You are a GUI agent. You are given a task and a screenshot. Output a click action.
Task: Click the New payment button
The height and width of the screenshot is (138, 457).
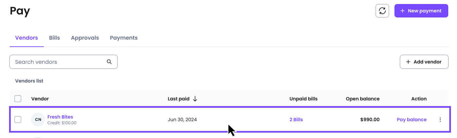pyautogui.click(x=421, y=11)
